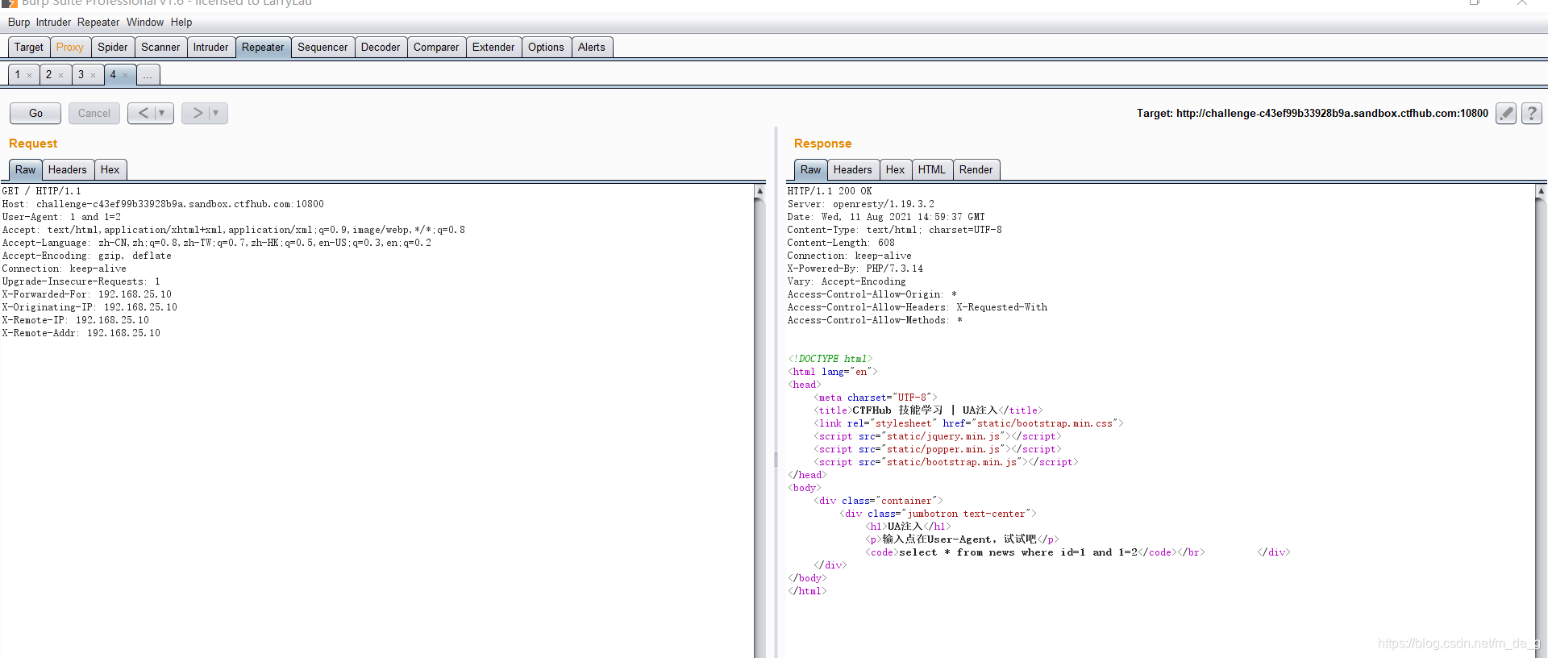Switch to the Sequencer tool tab
Viewport: 1548px width, 658px height.
322,48
